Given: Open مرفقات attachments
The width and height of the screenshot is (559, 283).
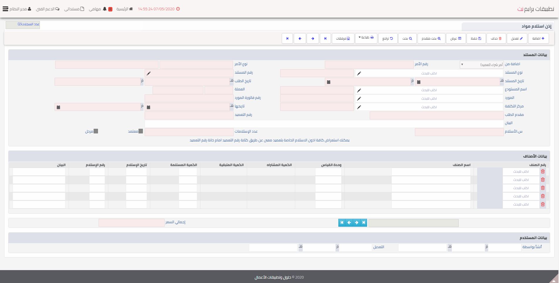Looking at the screenshot, I should tap(343, 38).
